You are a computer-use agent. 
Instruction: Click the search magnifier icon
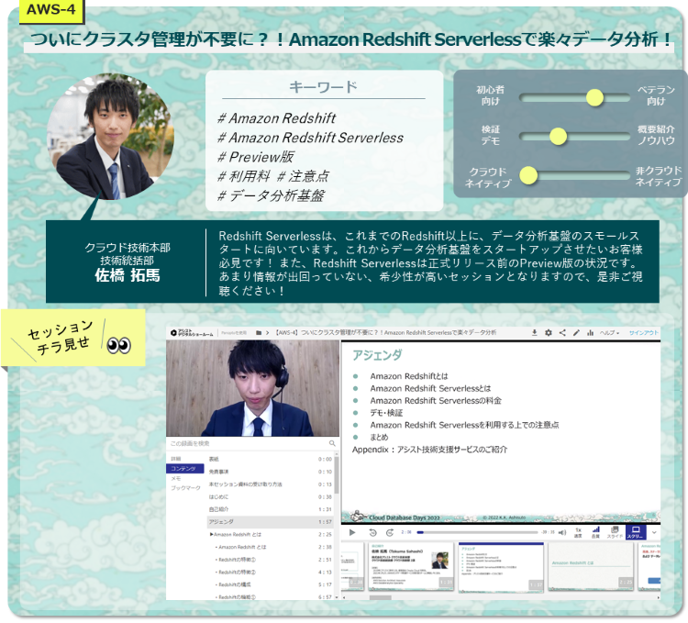point(332,443)
